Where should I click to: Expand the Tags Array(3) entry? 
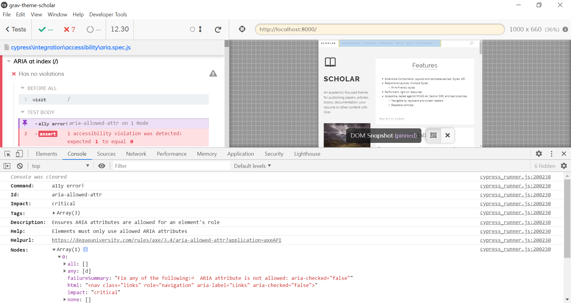click(x=54, y=213)
